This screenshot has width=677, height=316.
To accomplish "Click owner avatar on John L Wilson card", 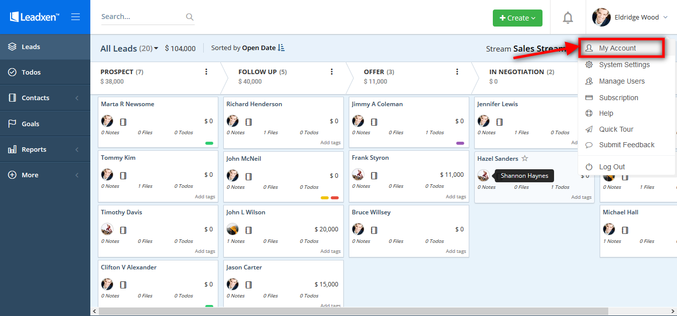I will click(x=232, y=229).
